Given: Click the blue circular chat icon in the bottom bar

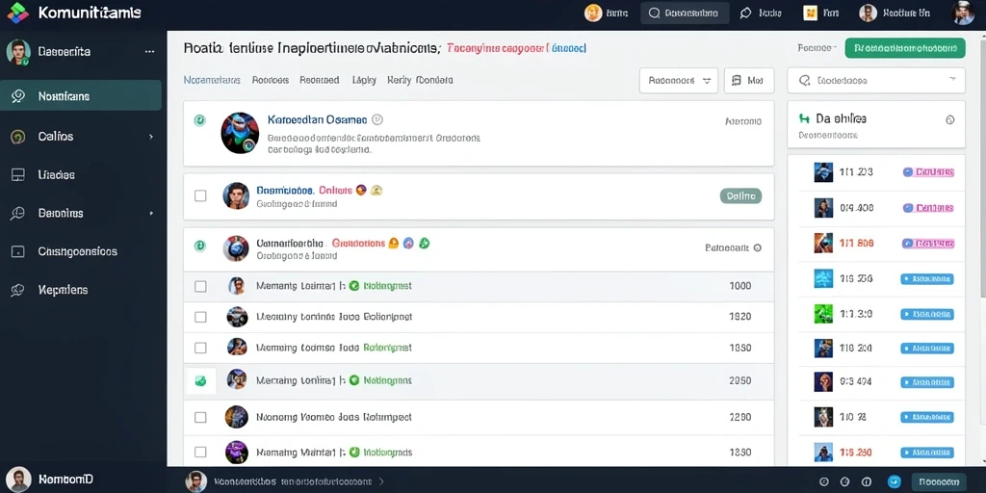Looking at the screenshot, I should point(895,481).
